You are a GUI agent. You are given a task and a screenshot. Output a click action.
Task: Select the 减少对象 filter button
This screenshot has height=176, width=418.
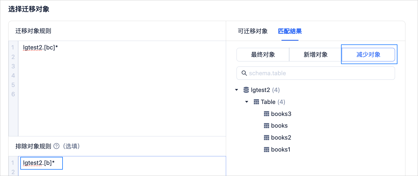368,55
